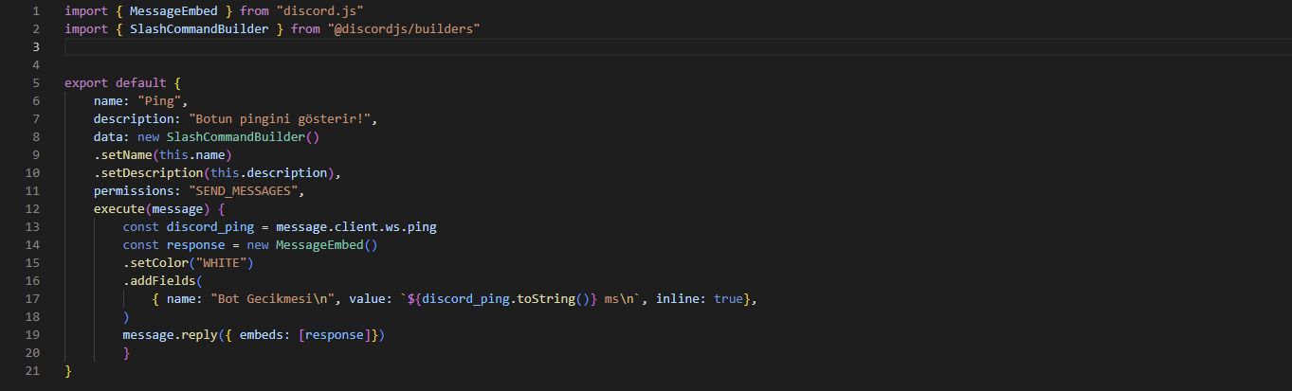The height and width of the screenshot is (391, 1292).
Task: Click gutter line number 12
Action: tap(32, 209)
